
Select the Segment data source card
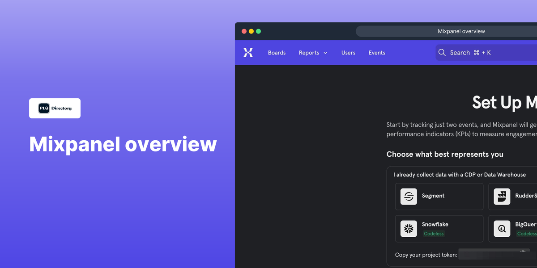click(x=439, y=197)
